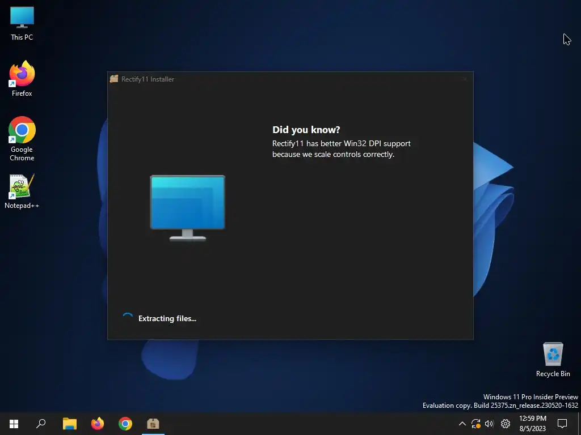Select the This PC desktop icon
Screen dimensions: 581x435
[x=22, y=23]
